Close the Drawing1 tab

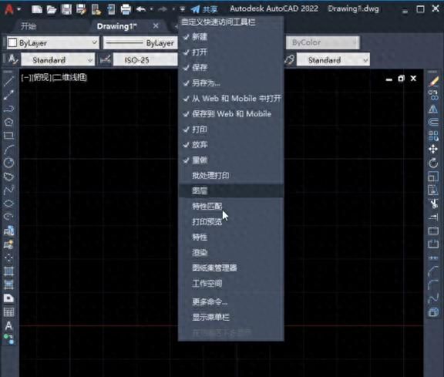coord(156,26)
